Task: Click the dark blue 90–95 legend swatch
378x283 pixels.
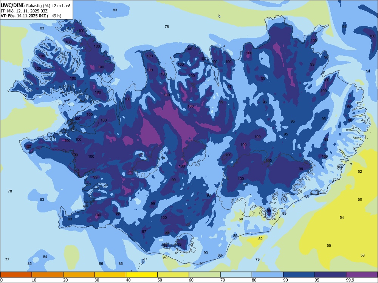Action: pos(299,275)
